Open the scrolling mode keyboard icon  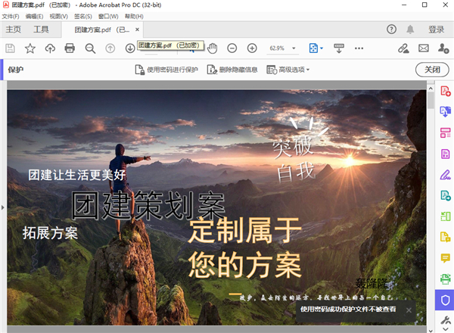coord(339,48)
